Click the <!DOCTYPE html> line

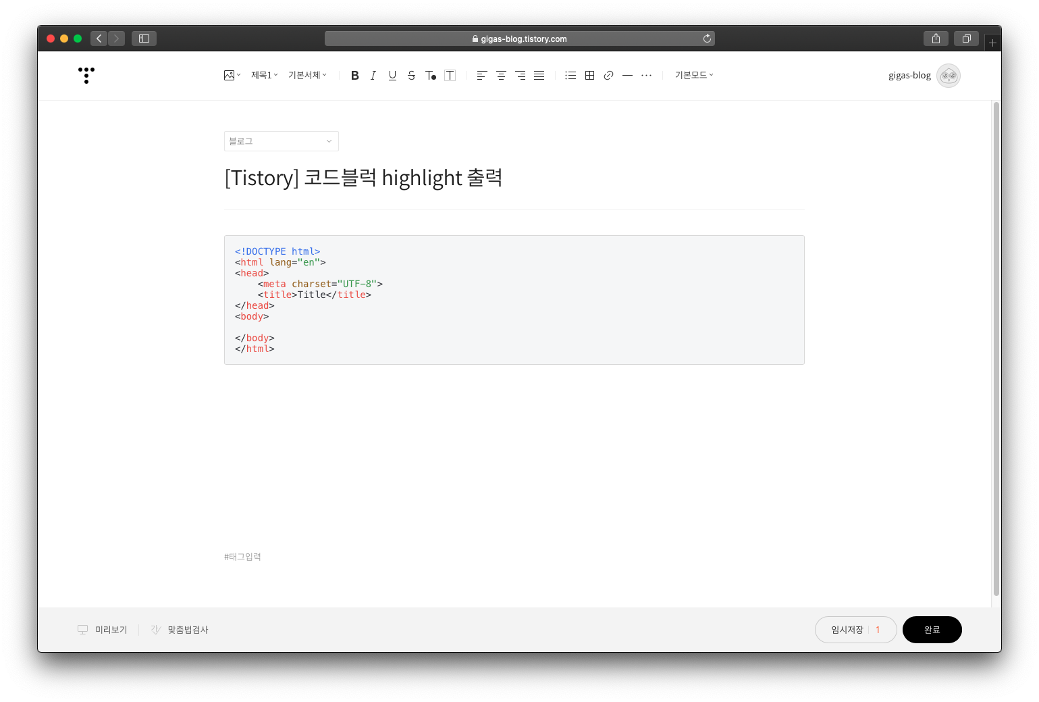[277, 251]
